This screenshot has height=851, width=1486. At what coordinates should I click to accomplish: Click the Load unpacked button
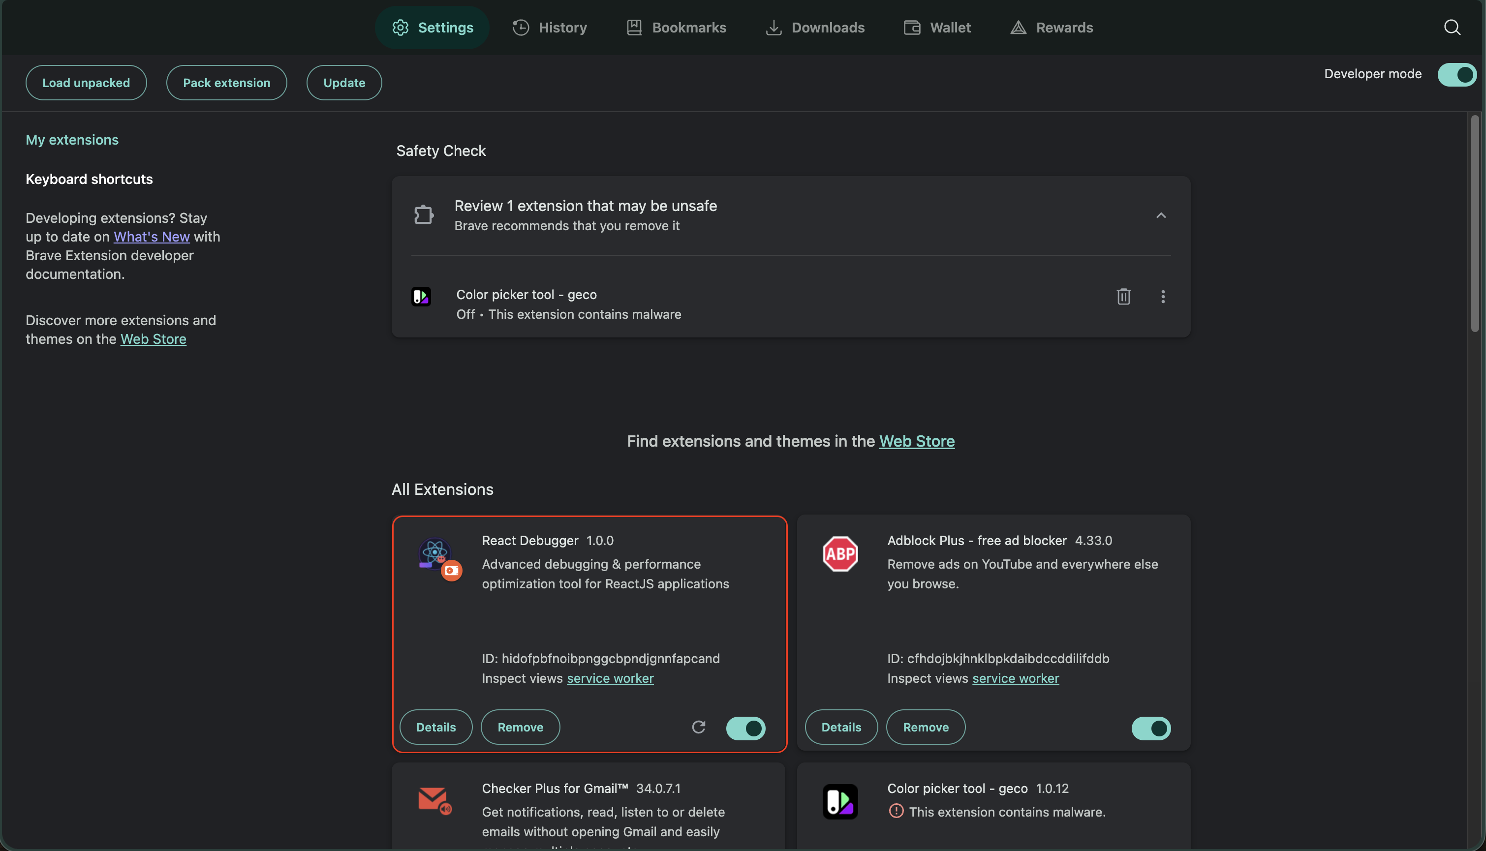point(86,83)
